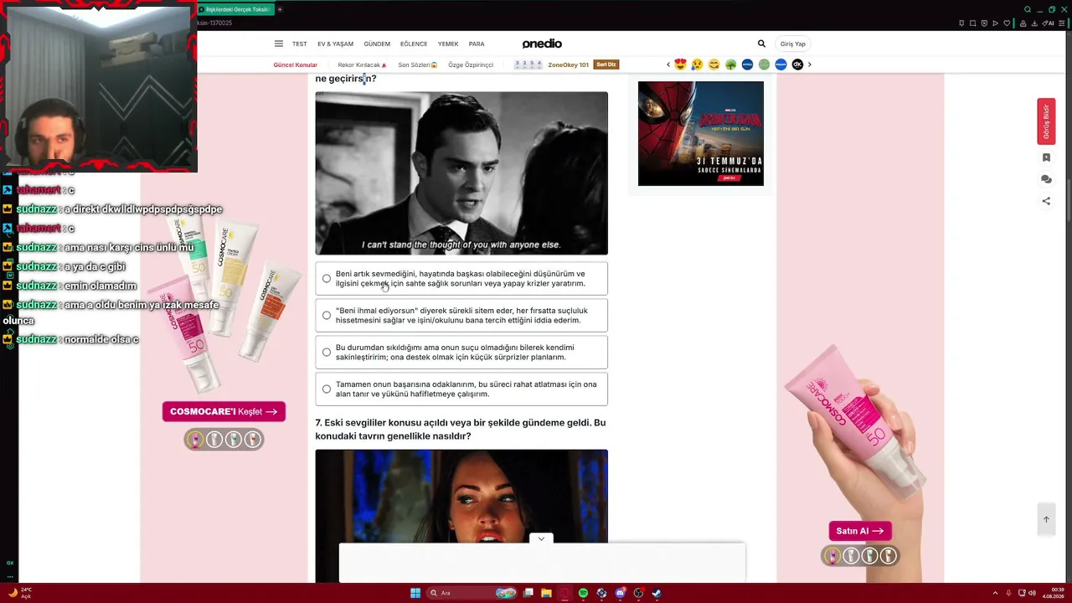The image size is (1072, 603).
Task: Select the 'Beni ihmal ediyorsun' answer
Action: [x=461, y=316]
